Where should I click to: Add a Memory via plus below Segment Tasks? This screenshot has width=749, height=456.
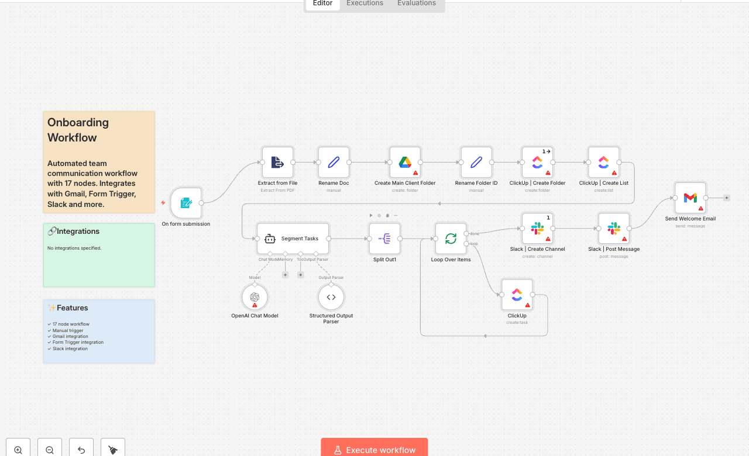tap(285, 274)
